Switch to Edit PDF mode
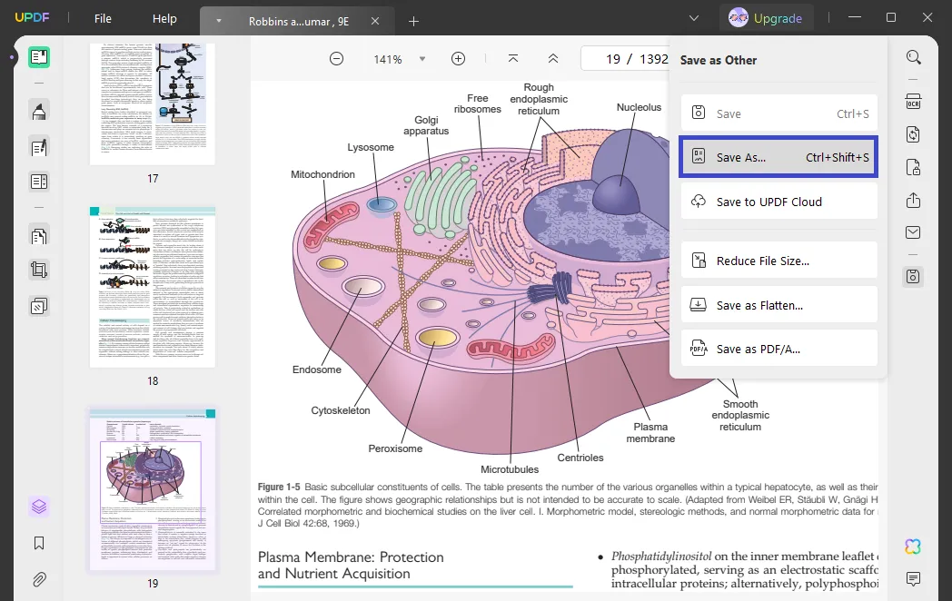 click(x=39, y=147)
